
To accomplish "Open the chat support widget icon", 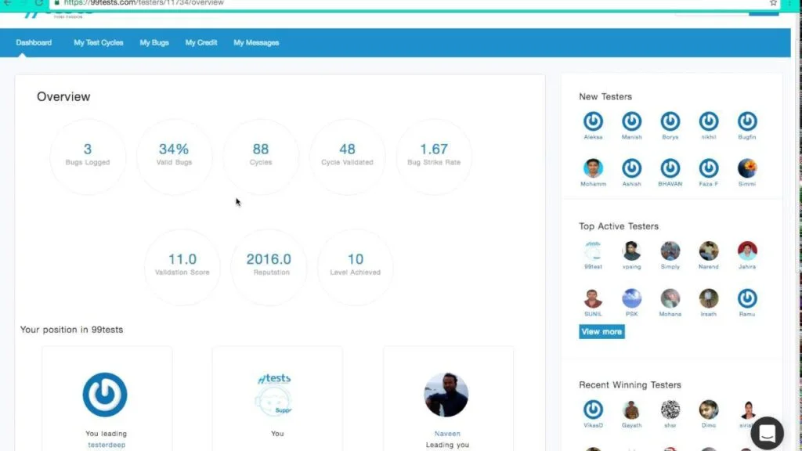I will tap(767, 433).
